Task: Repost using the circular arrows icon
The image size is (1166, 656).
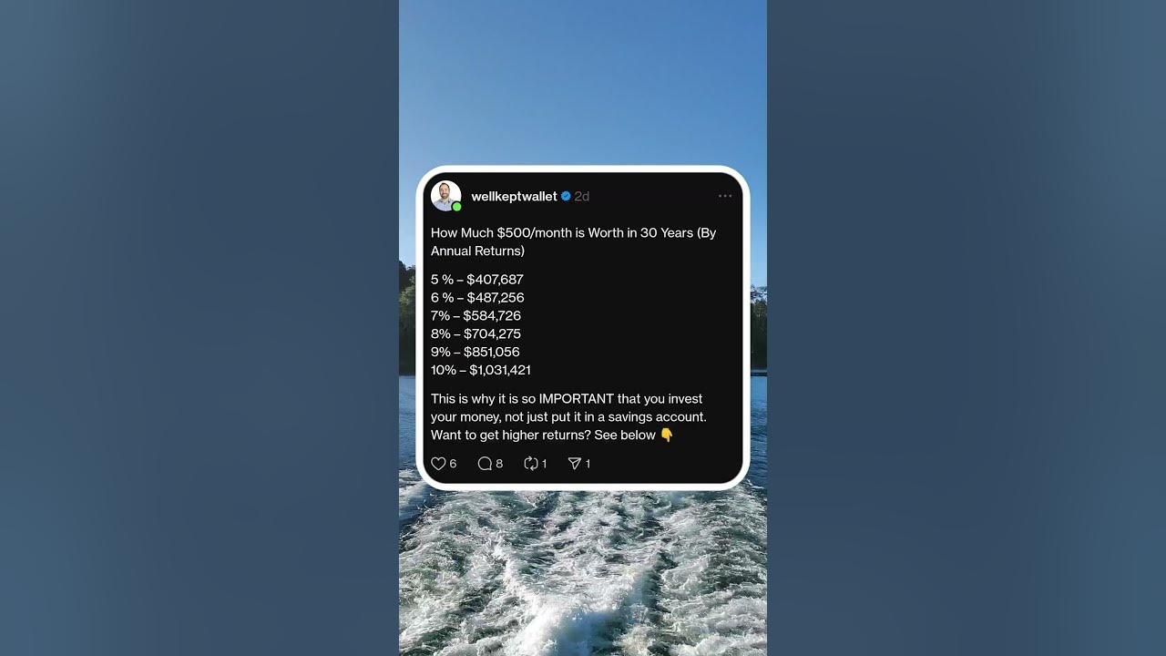Action: (531, 464)
